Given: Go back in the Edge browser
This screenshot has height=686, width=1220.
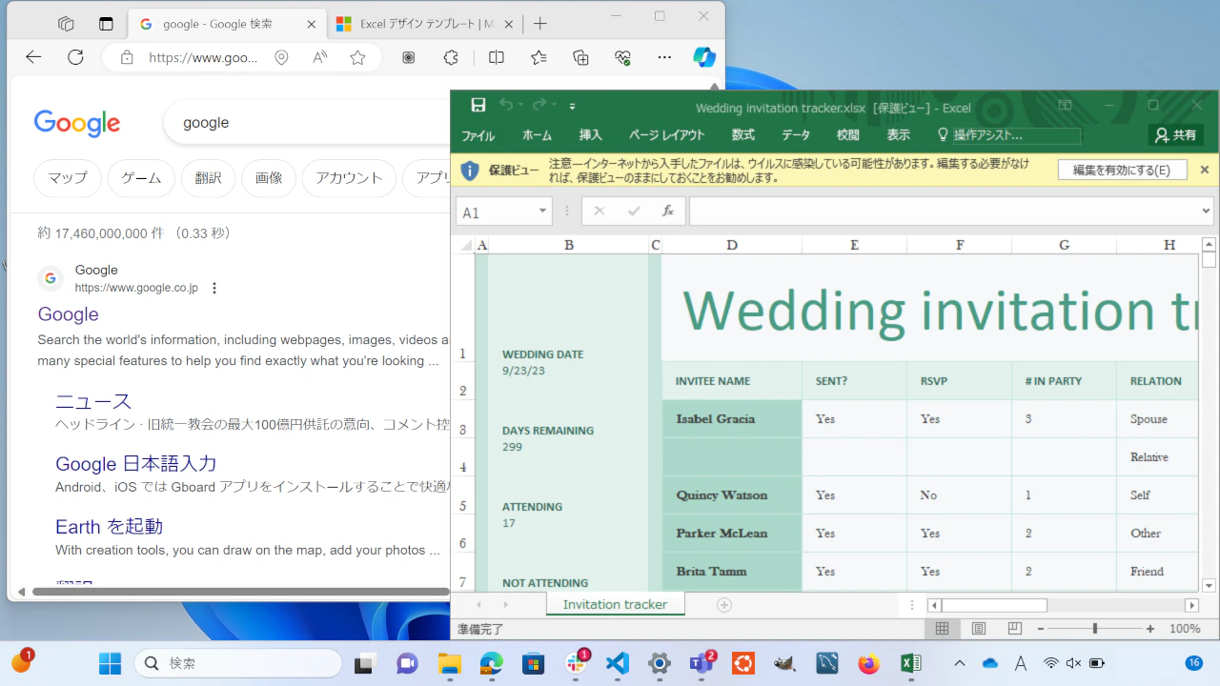Looking at the screenshot, I should click(x=33, y=57).
